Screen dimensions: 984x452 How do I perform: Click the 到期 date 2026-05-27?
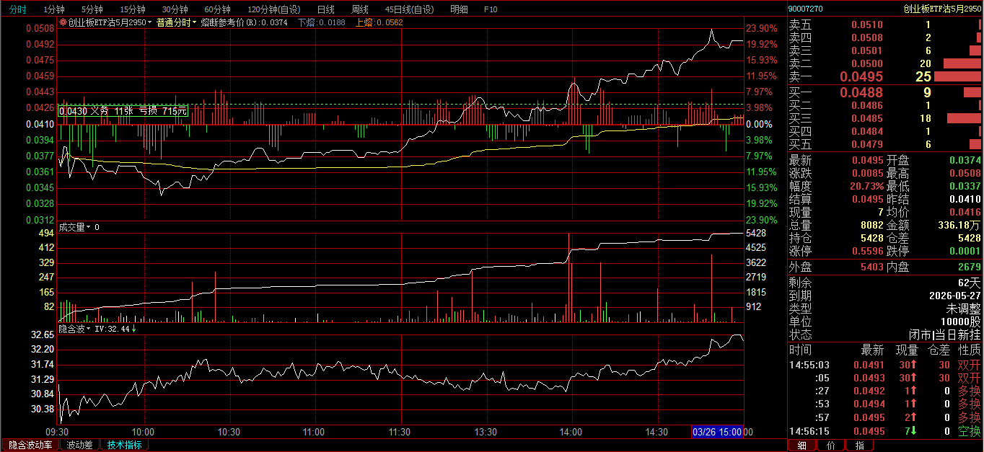pos(954,296)
